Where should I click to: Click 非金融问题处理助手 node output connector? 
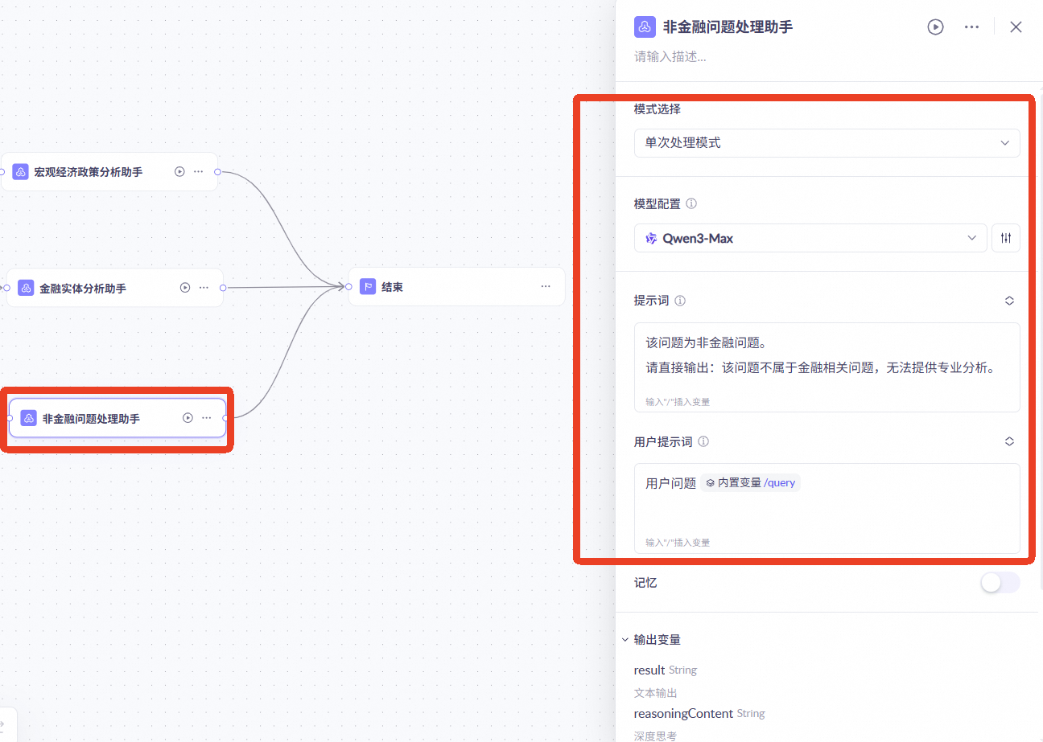(x=225, y=418)
